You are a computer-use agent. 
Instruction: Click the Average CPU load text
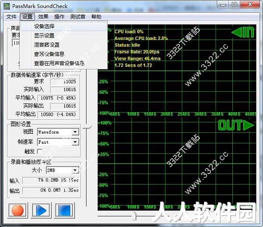(141, 38)
